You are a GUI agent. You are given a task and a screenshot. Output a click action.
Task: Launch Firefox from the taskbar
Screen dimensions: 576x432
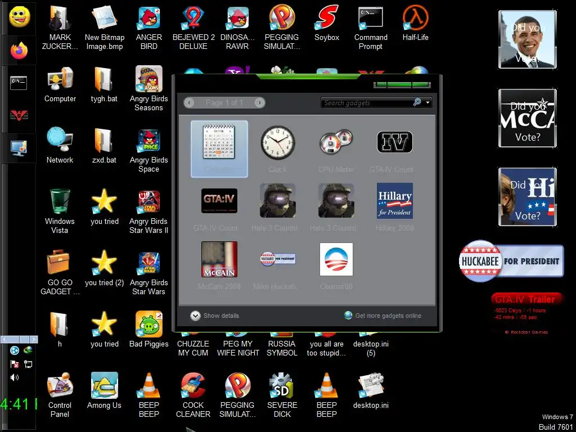[19, 51]
